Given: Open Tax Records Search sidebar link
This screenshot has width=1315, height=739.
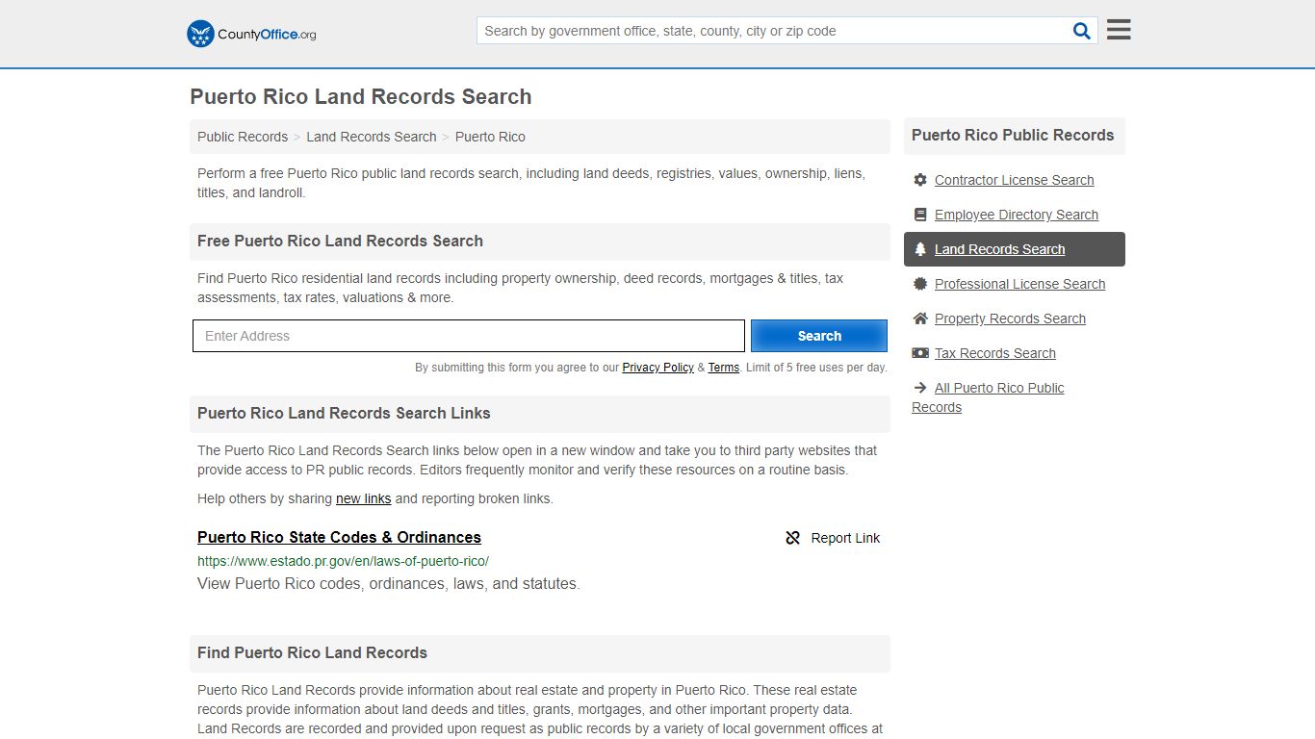Looking at the screenshot, I should [995, 353].
